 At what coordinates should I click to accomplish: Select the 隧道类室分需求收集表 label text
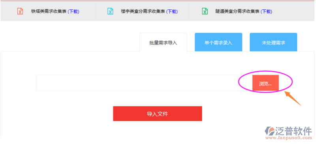click(x=237, y=11)
